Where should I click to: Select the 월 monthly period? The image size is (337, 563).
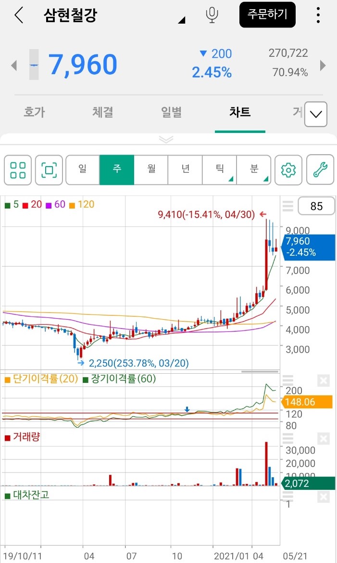151,170
